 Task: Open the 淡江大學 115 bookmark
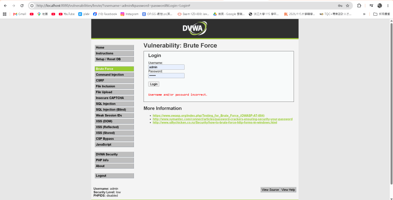264,14
